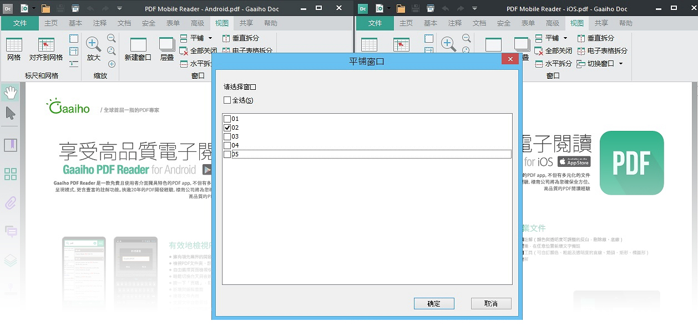Viewport: 698px width, 326px height.
Task: Check the 全选 select-all checkbox
Action: tap(227, 100)
